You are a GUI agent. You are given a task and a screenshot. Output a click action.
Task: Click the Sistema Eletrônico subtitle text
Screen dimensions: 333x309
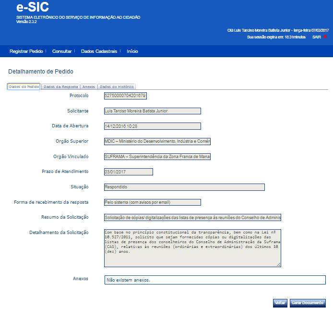(78, 17)
